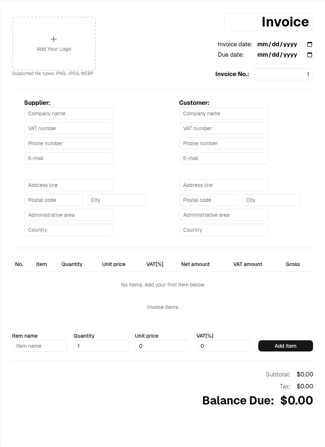Click the Quantity column header in table
Image resolution: width=325 pixels, height=447 pixels.
(72, 264)
